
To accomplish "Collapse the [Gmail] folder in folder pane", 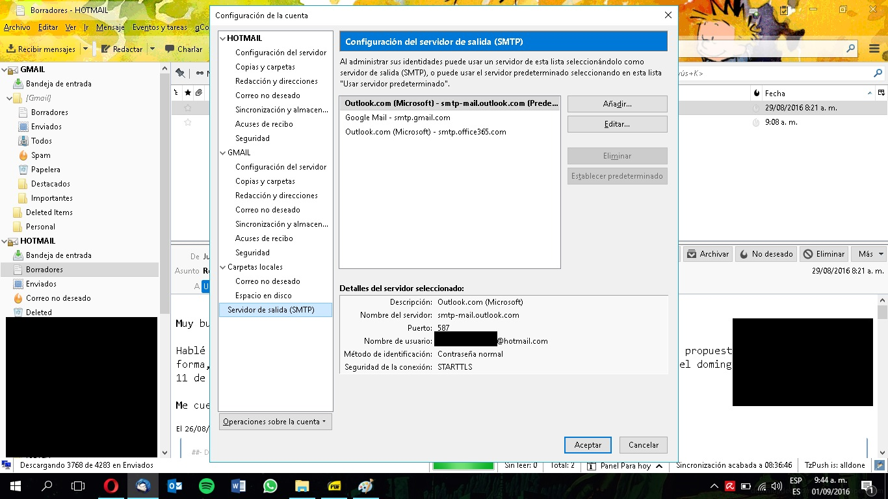I will [9, 98].
